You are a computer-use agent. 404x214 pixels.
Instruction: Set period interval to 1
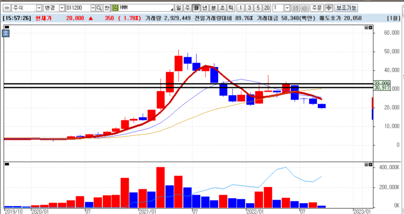click(x=241, y=8)
